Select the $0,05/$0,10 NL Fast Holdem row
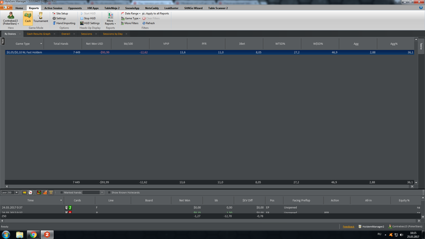This screenshot has width=425, height=239. click(x=209, y=52)
